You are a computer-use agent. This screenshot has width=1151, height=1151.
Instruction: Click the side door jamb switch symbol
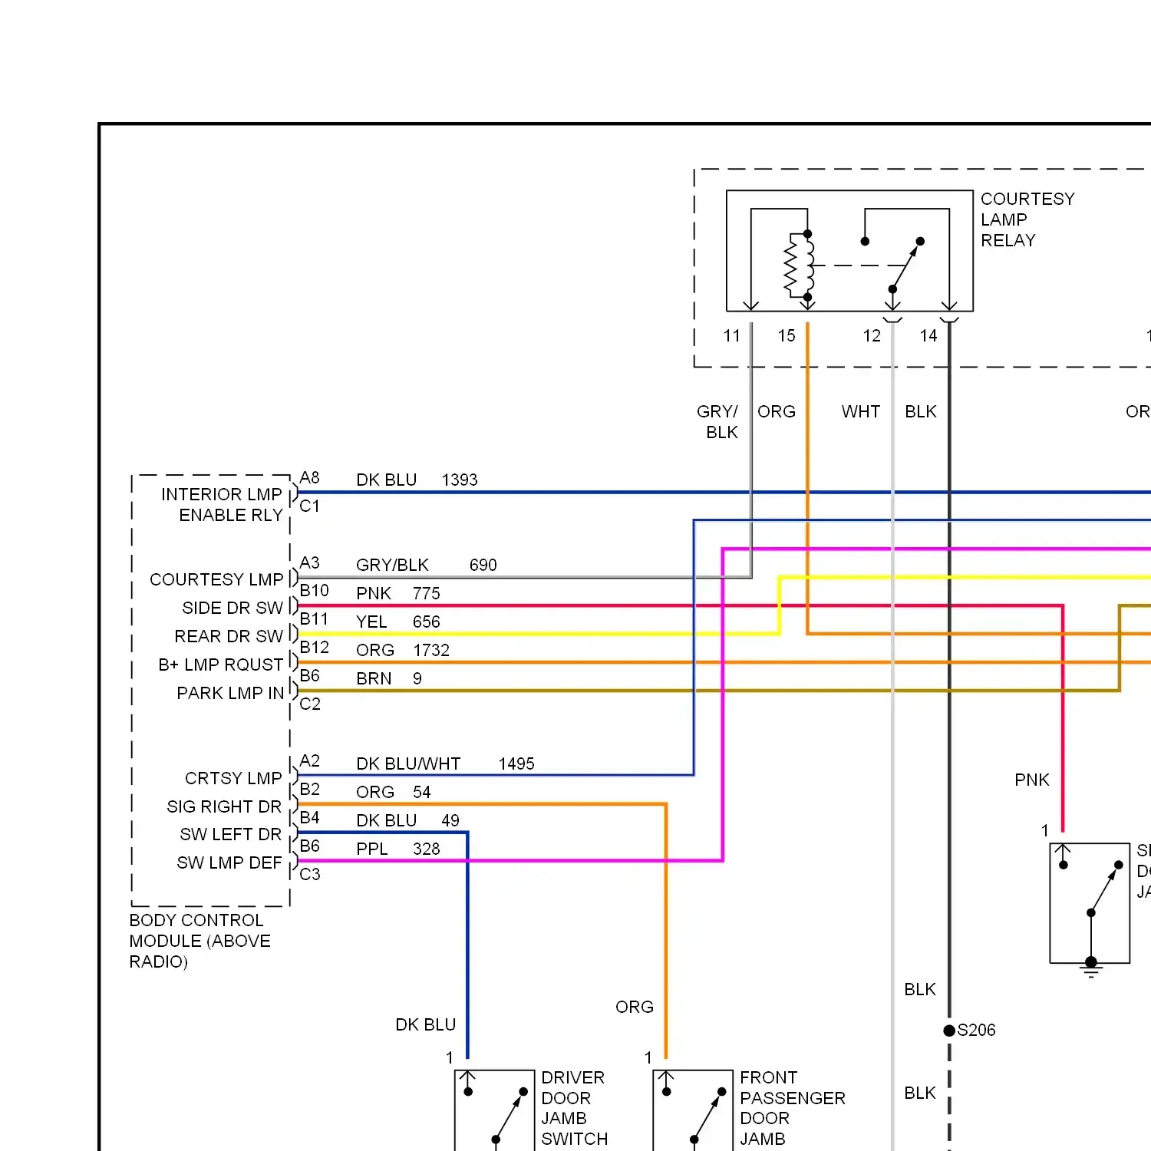point(1090,903)
